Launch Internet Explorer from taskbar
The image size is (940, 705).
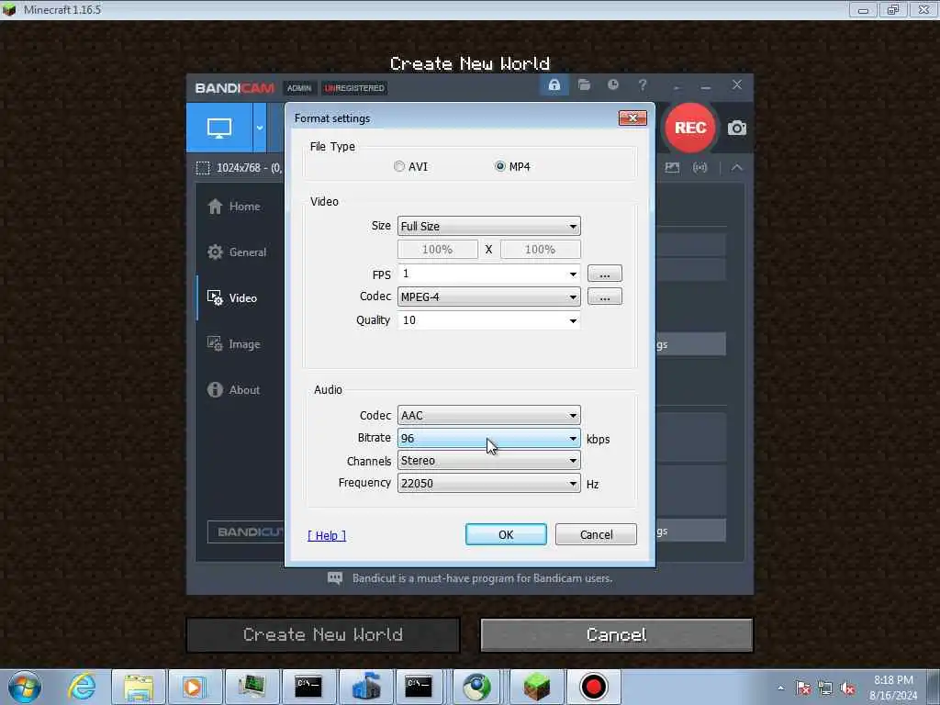tap(82, 687)
